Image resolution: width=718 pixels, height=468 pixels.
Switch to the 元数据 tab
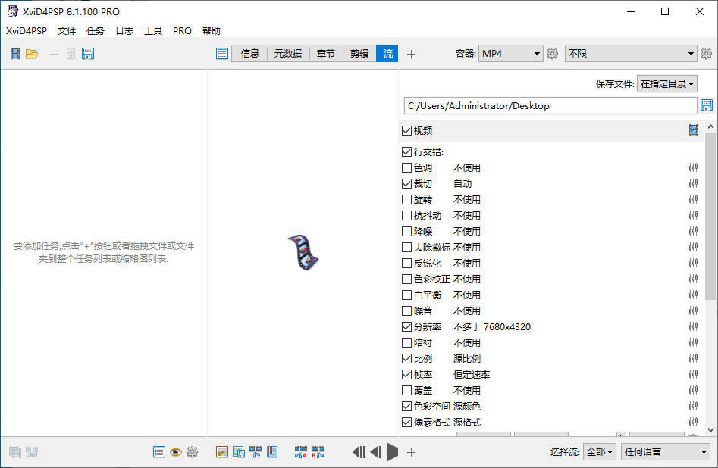(288, 54)
